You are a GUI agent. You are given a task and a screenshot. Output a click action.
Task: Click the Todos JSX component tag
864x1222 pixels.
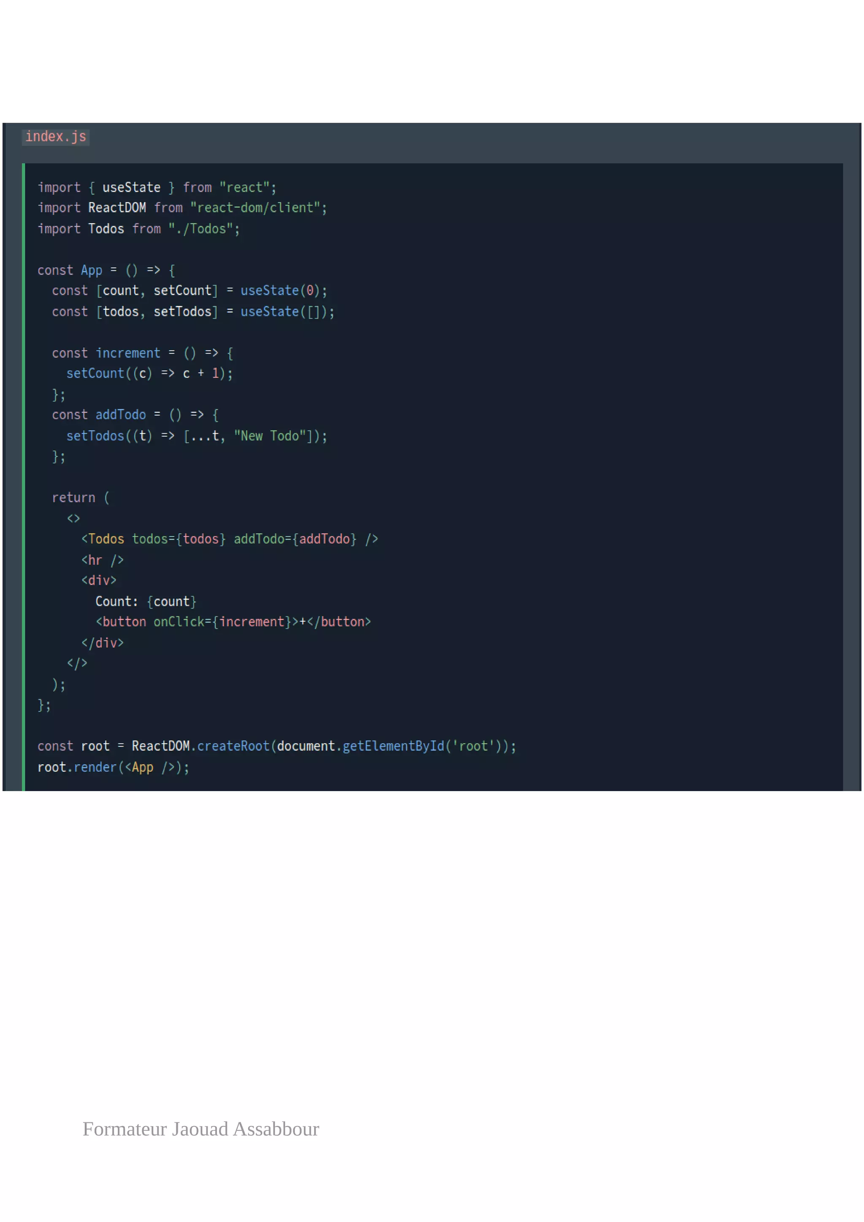(106, 539)
